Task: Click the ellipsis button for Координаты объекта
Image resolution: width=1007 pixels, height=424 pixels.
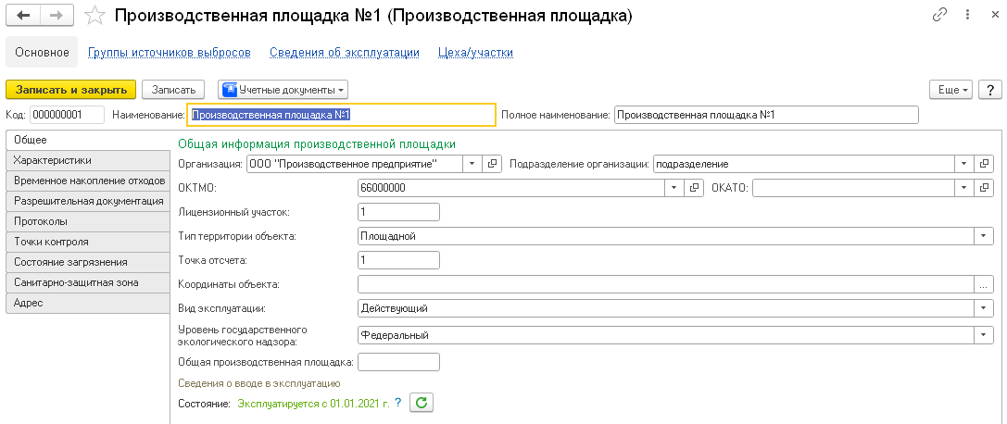Action: click(x=984, y=284)
